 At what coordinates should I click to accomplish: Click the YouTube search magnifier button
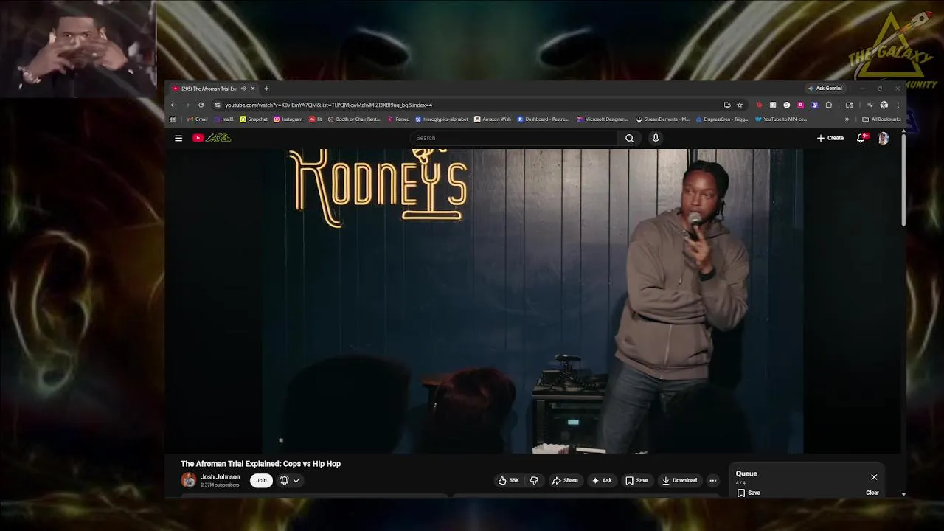tap(629, 138)
